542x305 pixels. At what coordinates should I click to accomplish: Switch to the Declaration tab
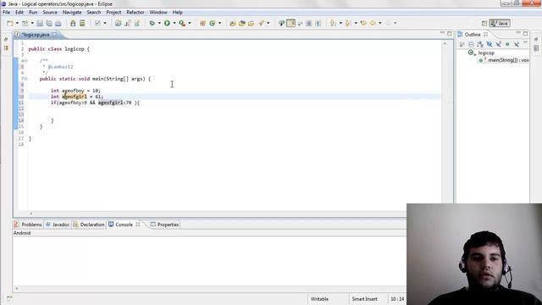click(89, 225)
